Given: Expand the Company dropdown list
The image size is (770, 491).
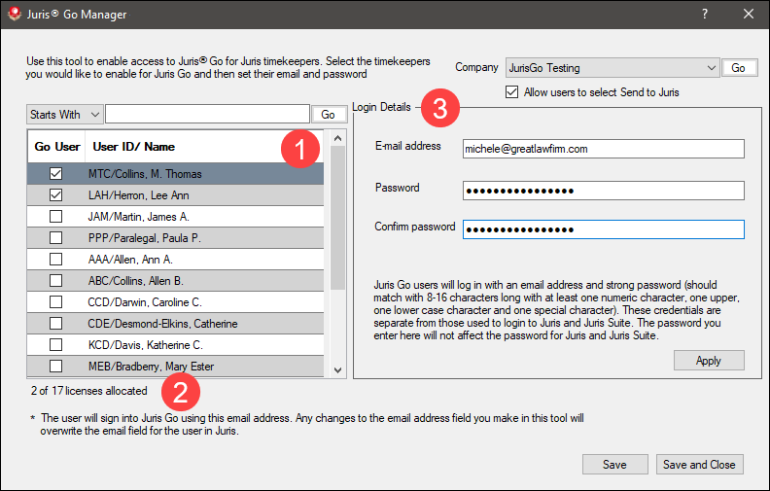Looking at the screenshot, I should click(711, 68).
